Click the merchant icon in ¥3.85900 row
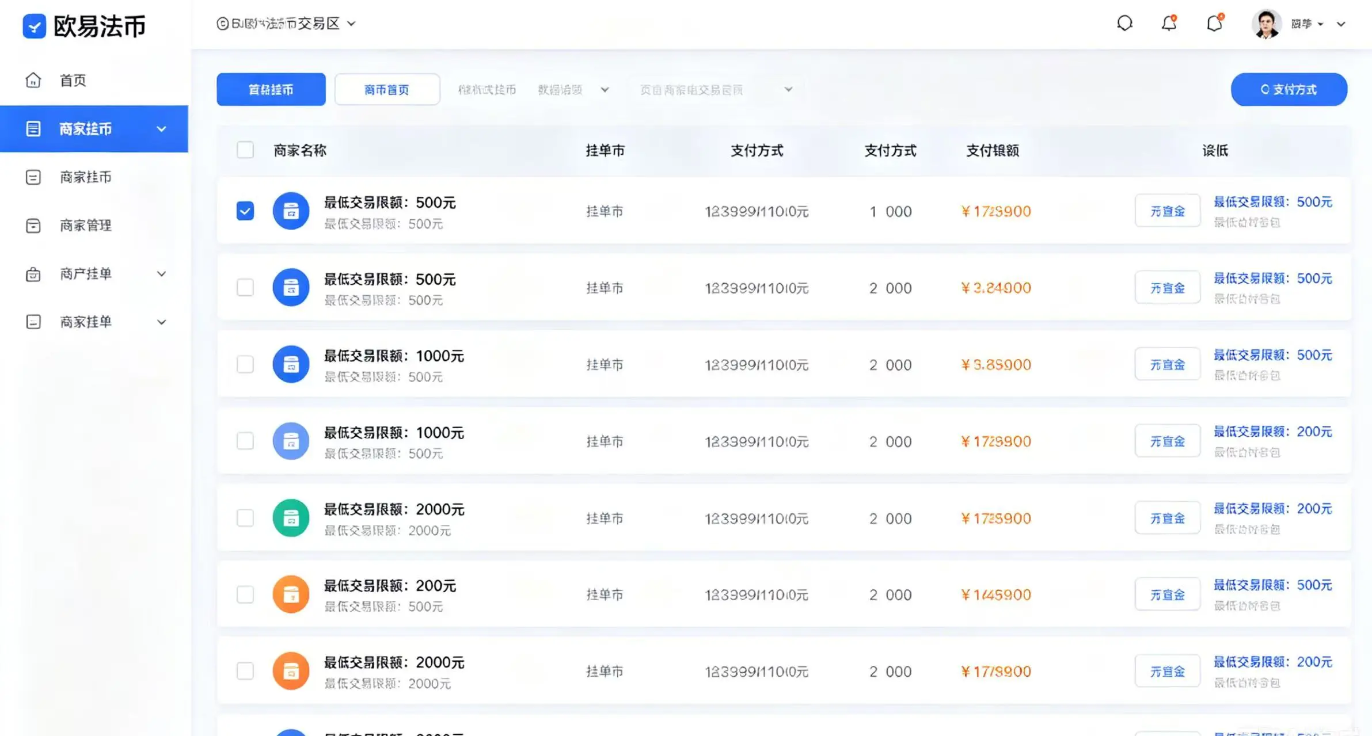 tap(291, 364)
